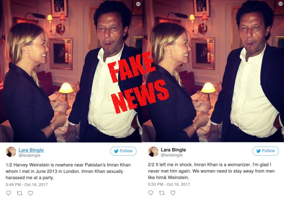Retweet the 5:49 PM tweet
Image resolution: width=284 pixels, height=199 pixels.
pyautogui.click(x=19, y=193)
